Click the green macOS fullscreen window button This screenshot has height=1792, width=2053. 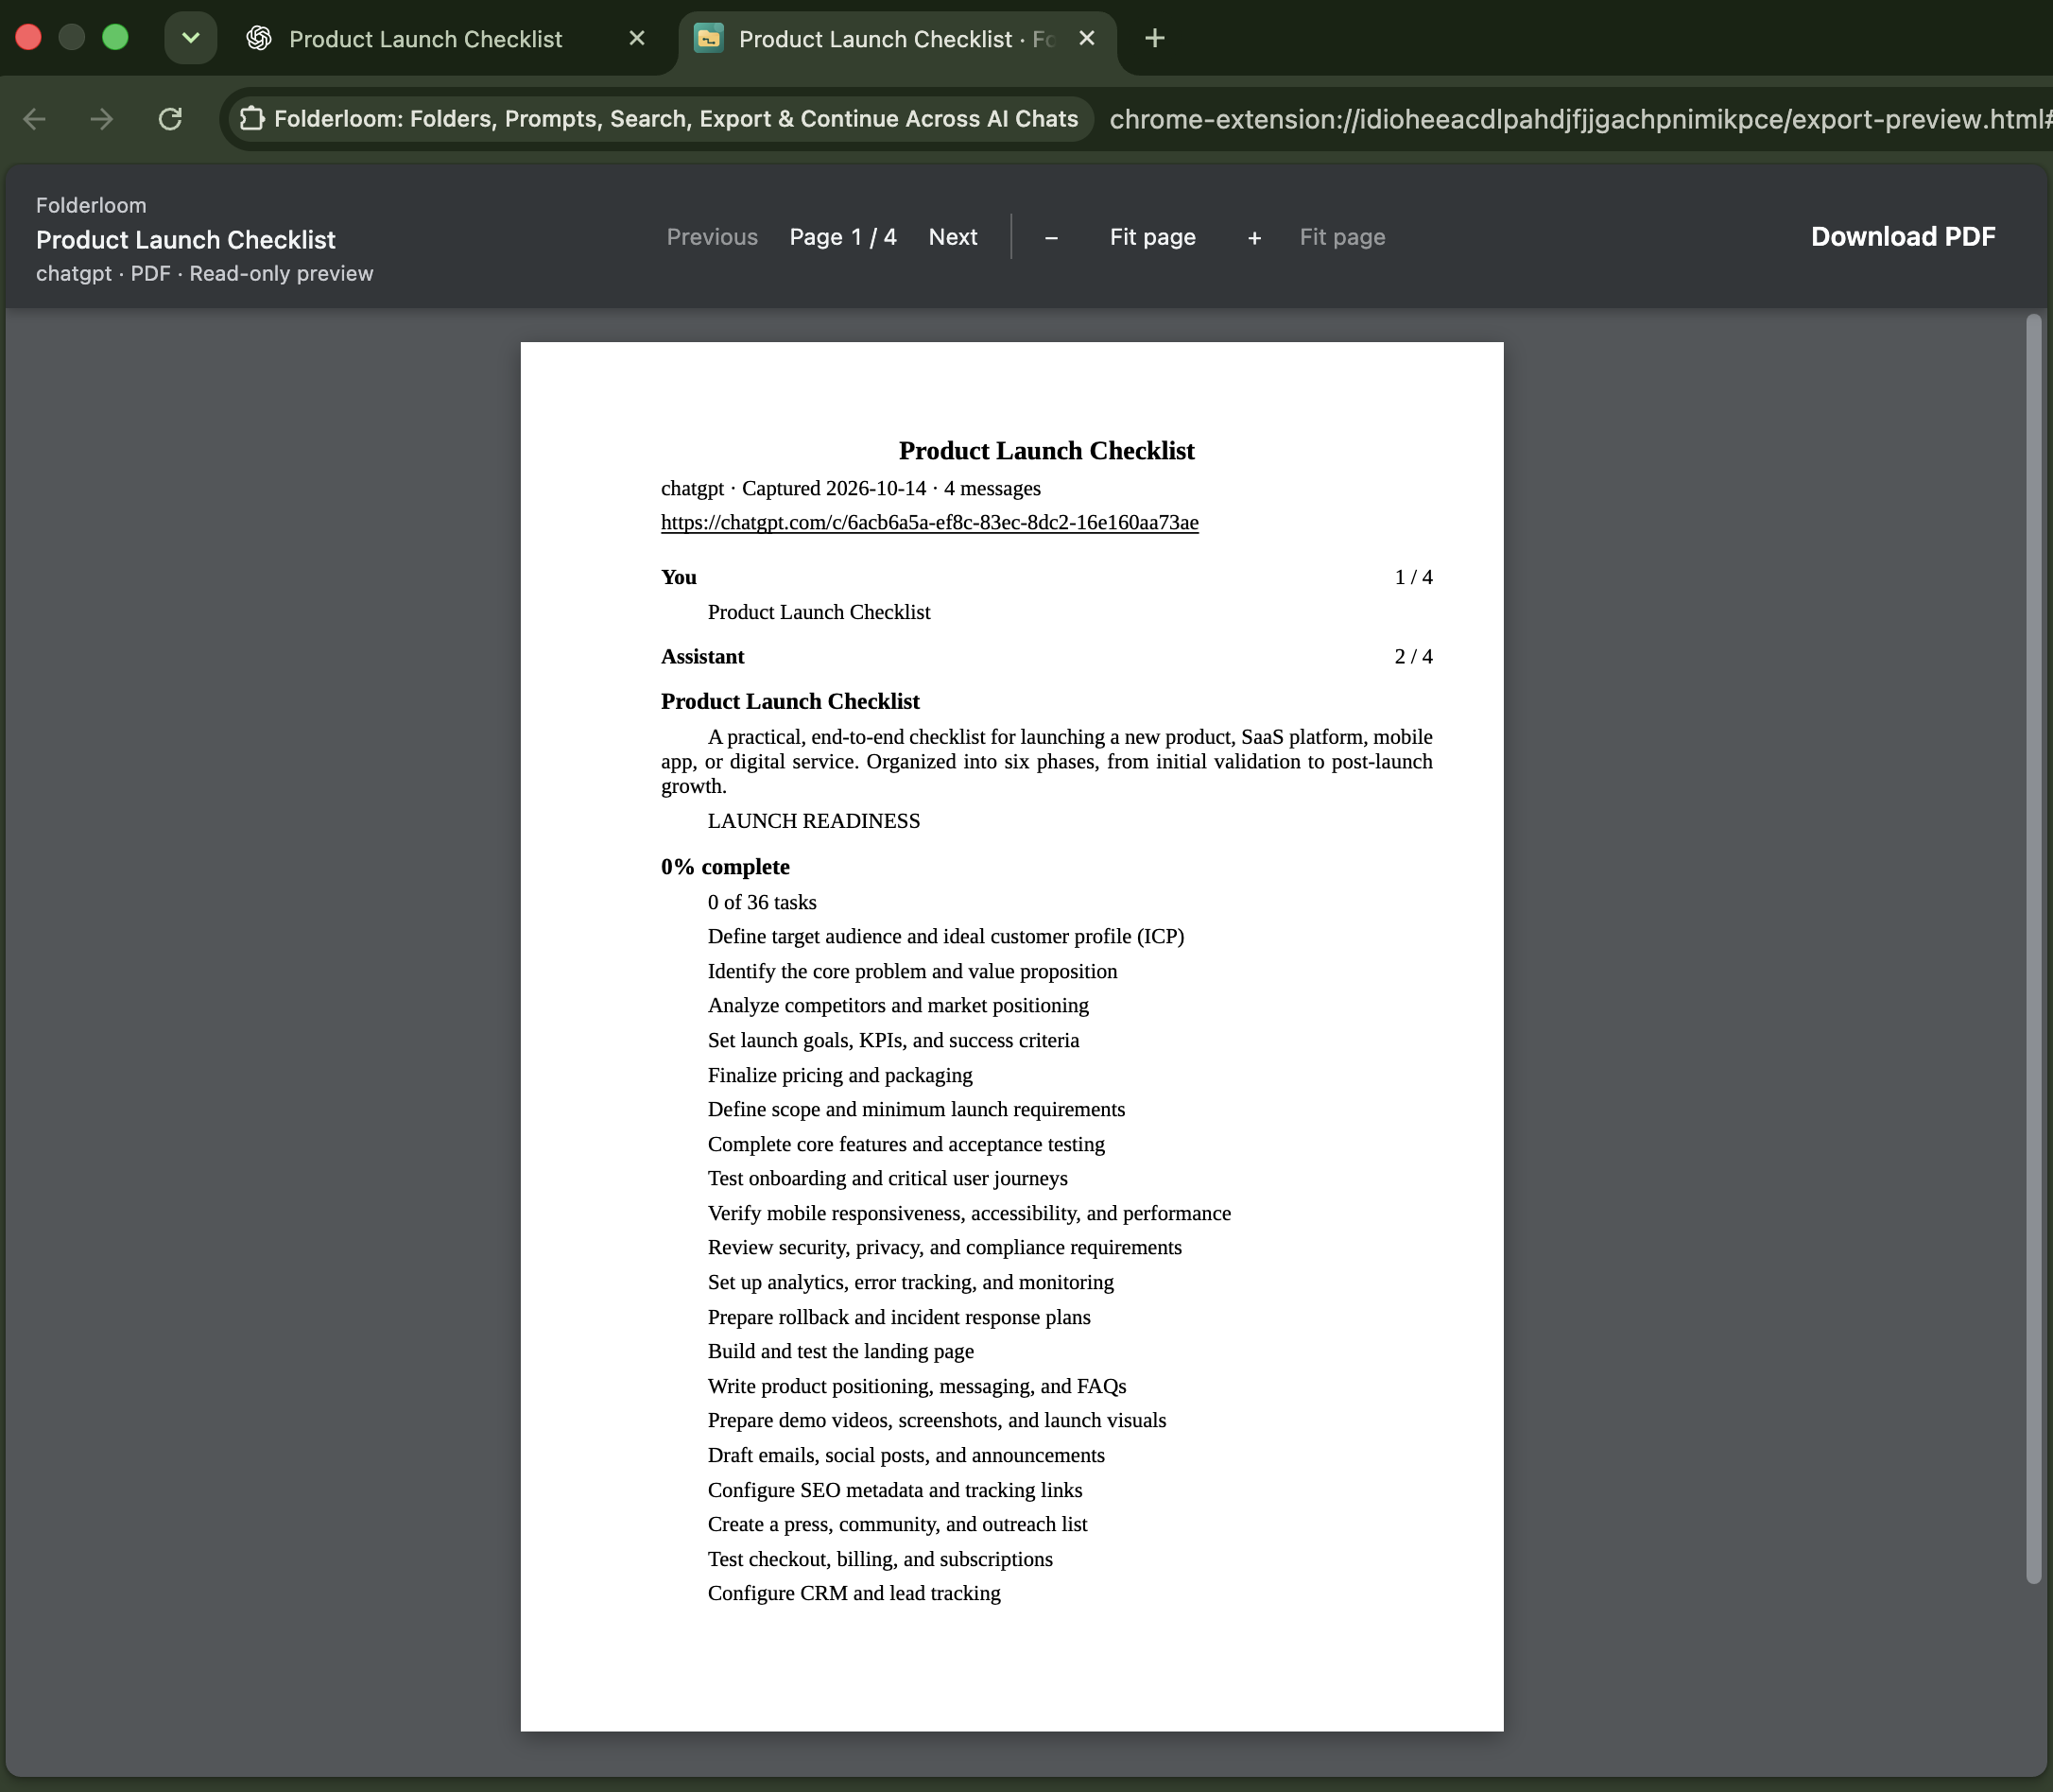coord(116,38)
